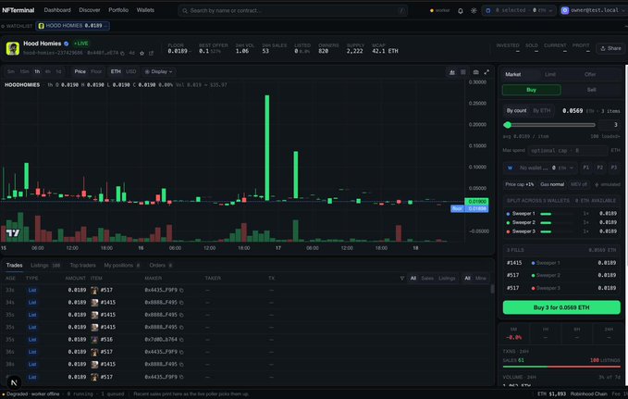Click the HOOD HOMIES 0.0189 watchlist chip
Viewport: 628px width, 399px height.
coord(73,26)
